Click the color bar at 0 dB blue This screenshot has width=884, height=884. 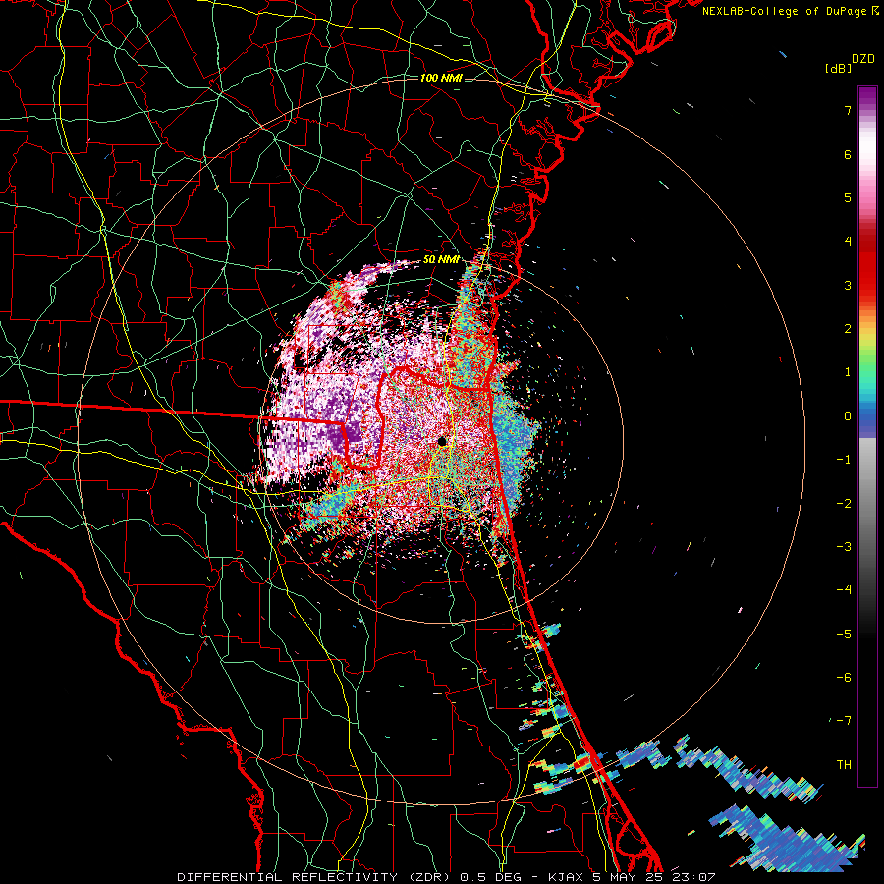(x=867, y=416)
